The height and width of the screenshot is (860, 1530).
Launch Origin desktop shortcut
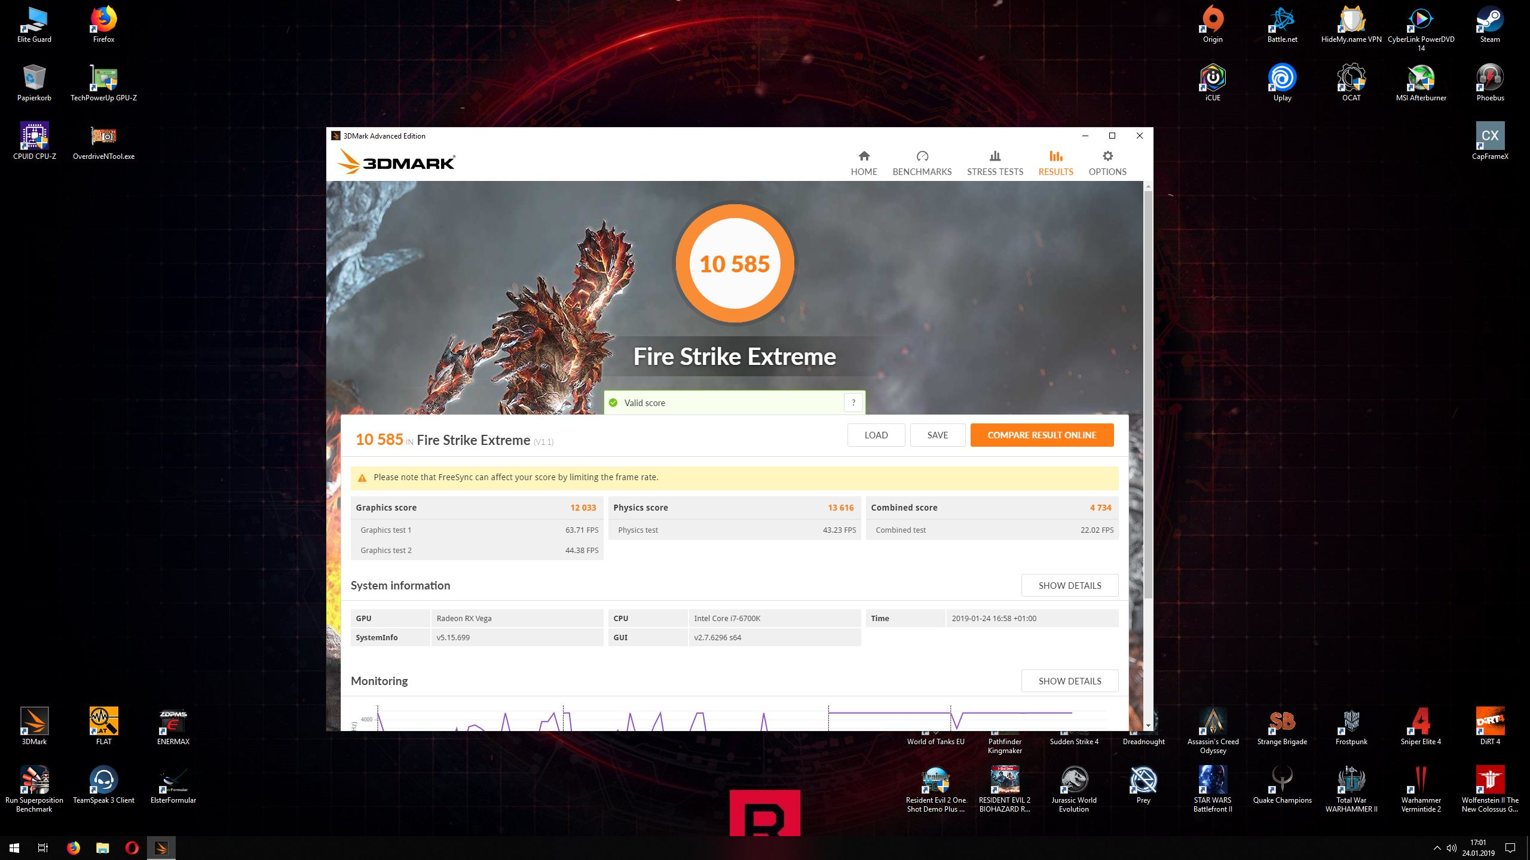click(x=1213, y=25)
